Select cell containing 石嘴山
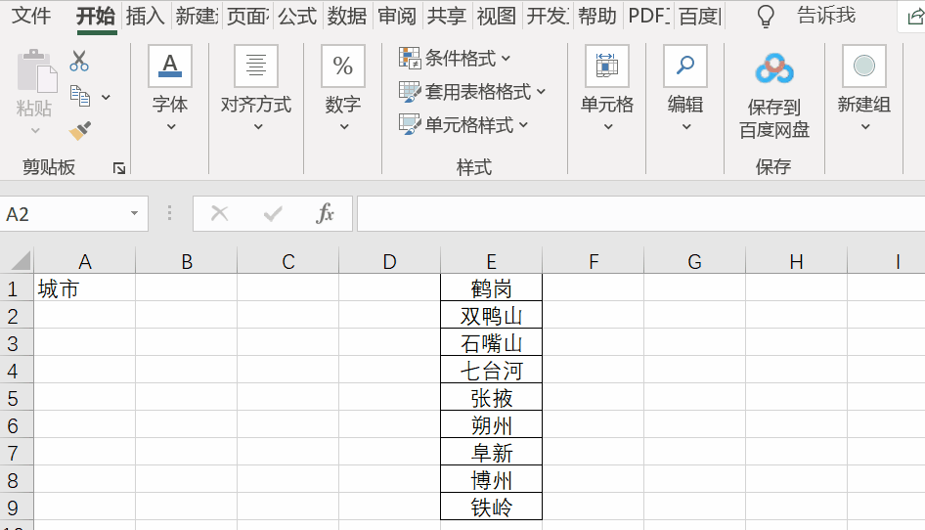Image resolution: width=925 pixels, height=530 pixels. click(491, 343)
